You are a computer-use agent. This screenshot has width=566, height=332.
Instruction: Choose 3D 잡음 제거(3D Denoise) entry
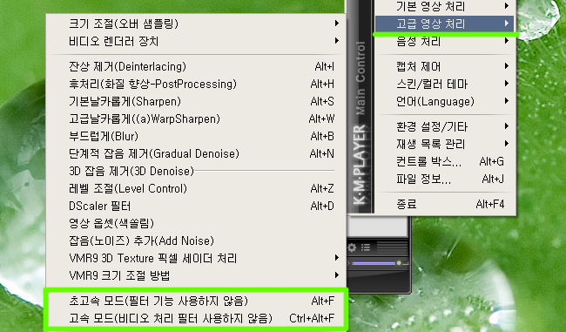(x=196, y=171)
